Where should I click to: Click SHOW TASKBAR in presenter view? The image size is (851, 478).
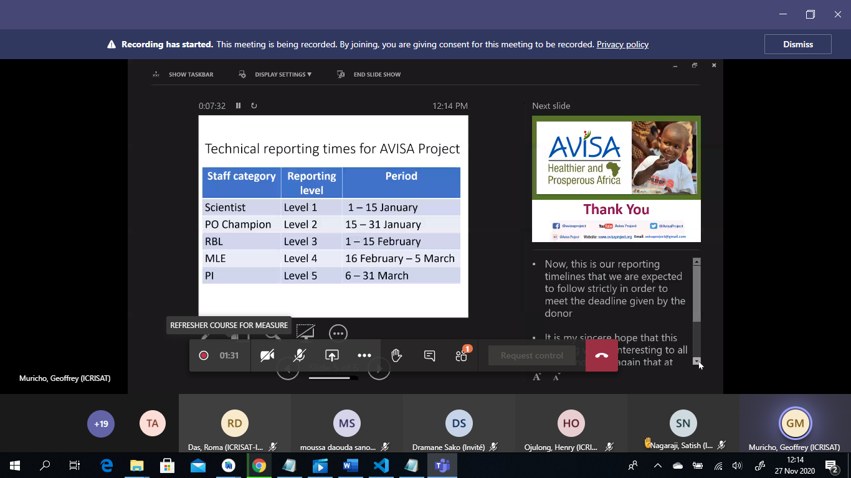183,74
